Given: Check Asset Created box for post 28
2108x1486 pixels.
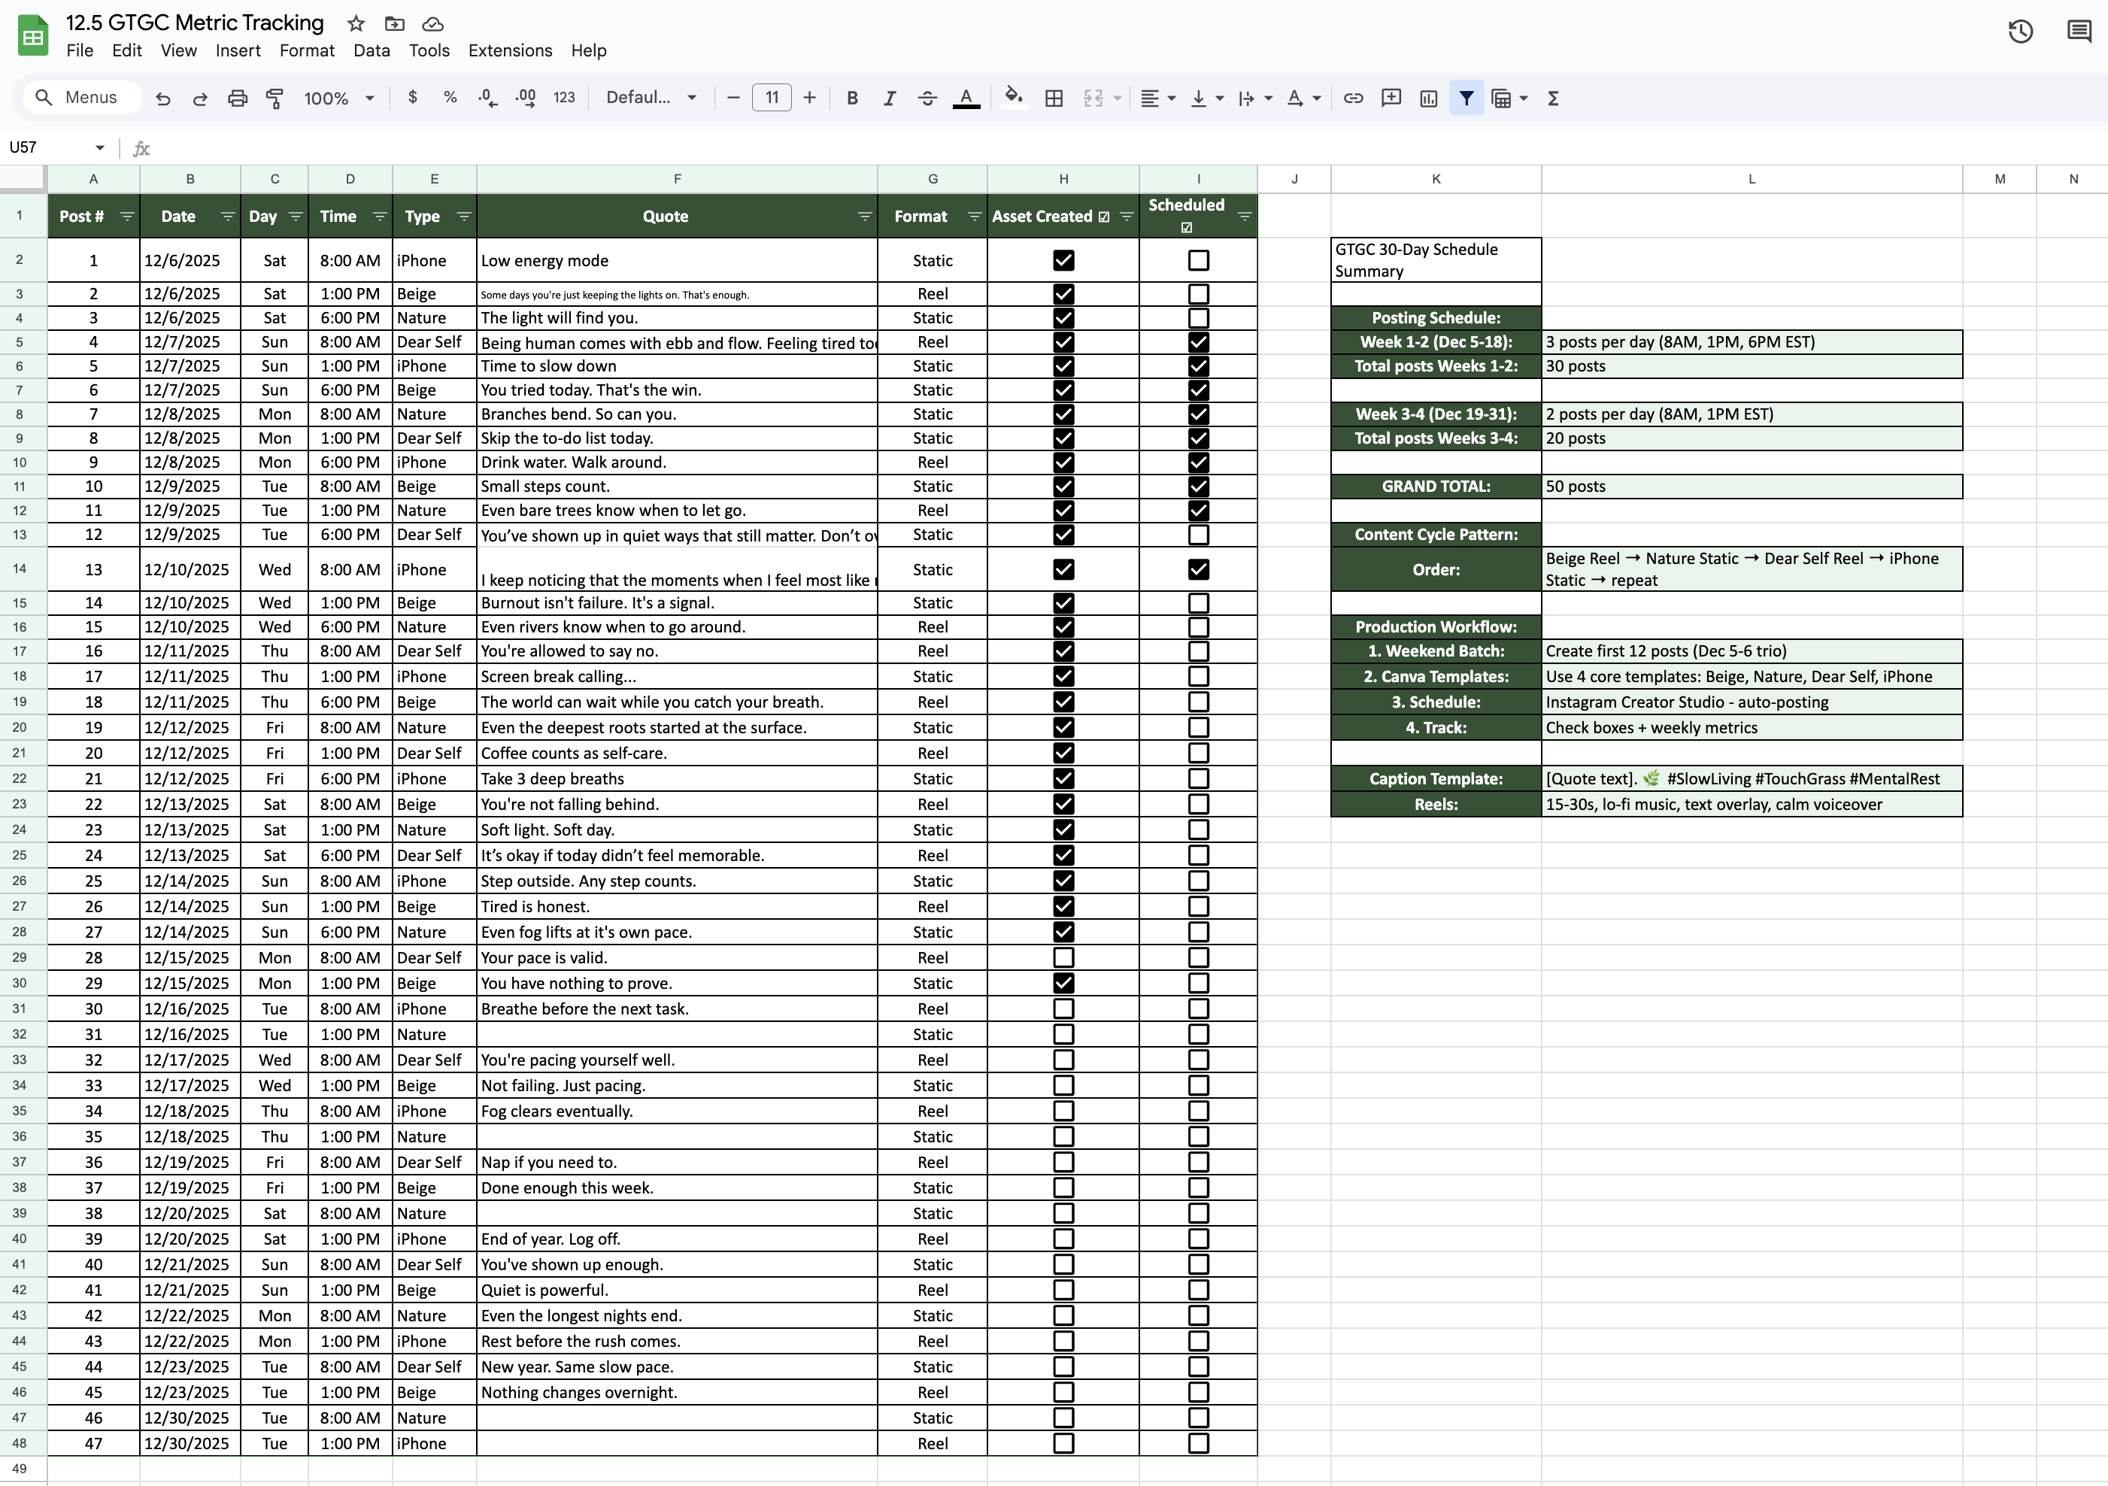Looking at the screenshot, I should click(1063, 957).
